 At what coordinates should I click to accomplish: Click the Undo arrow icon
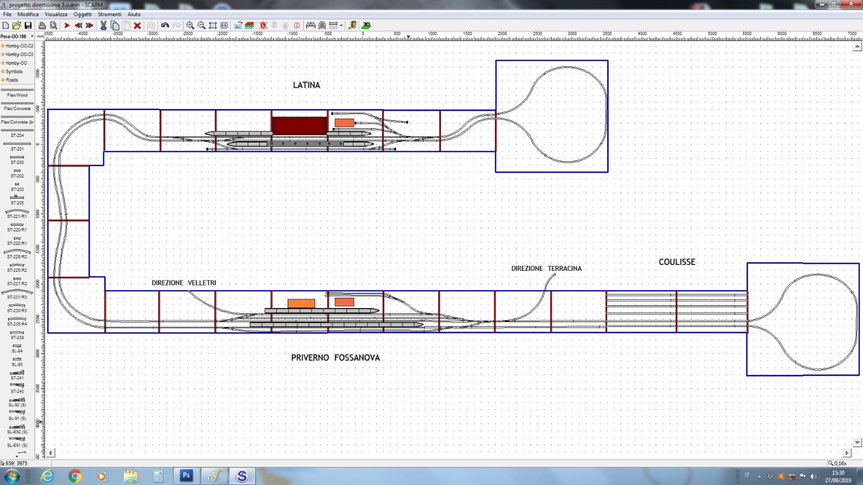[x=165, y=25]
